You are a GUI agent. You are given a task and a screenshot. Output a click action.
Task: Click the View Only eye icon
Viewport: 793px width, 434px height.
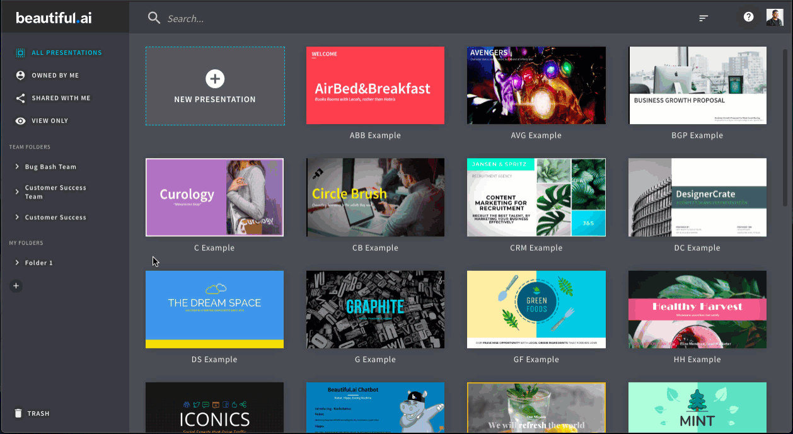click(20, 121)
